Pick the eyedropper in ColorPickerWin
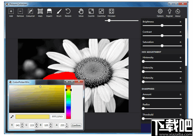193x136 pixels. pos(12,117)
